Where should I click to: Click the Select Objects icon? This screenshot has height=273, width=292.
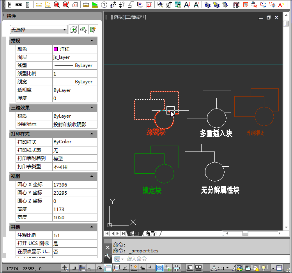[x=83, y=30]
